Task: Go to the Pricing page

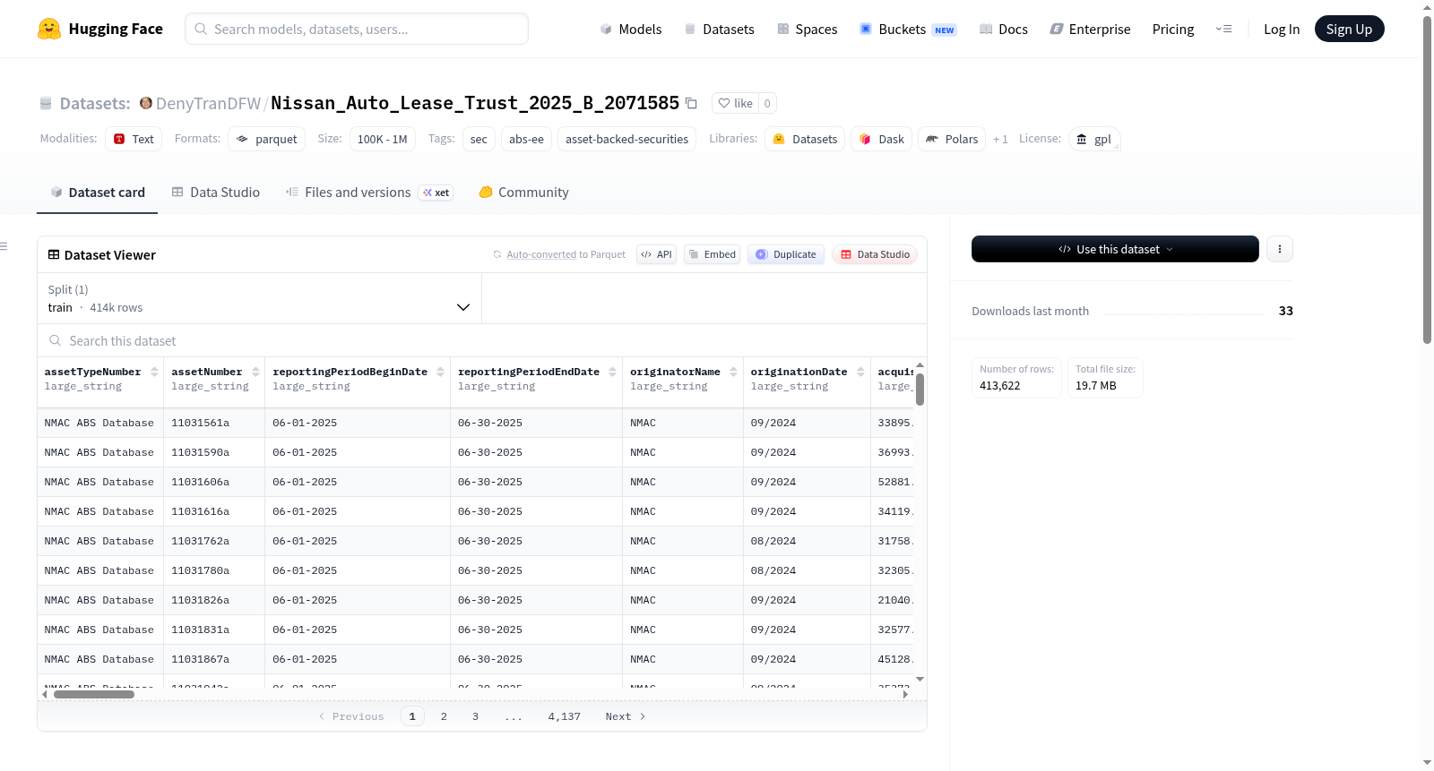Action: [x=1173, y=29]
